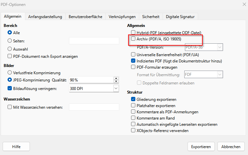248x155 pixels.
Task: Check Hybrid-PDF (eingebettete ODF-Datei)
Action: (x=133, y=33)
